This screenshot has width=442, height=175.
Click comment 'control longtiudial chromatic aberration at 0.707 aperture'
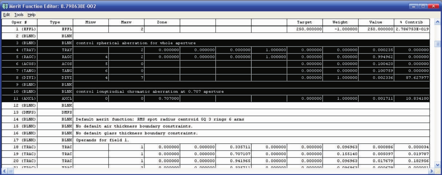point(150,92)
